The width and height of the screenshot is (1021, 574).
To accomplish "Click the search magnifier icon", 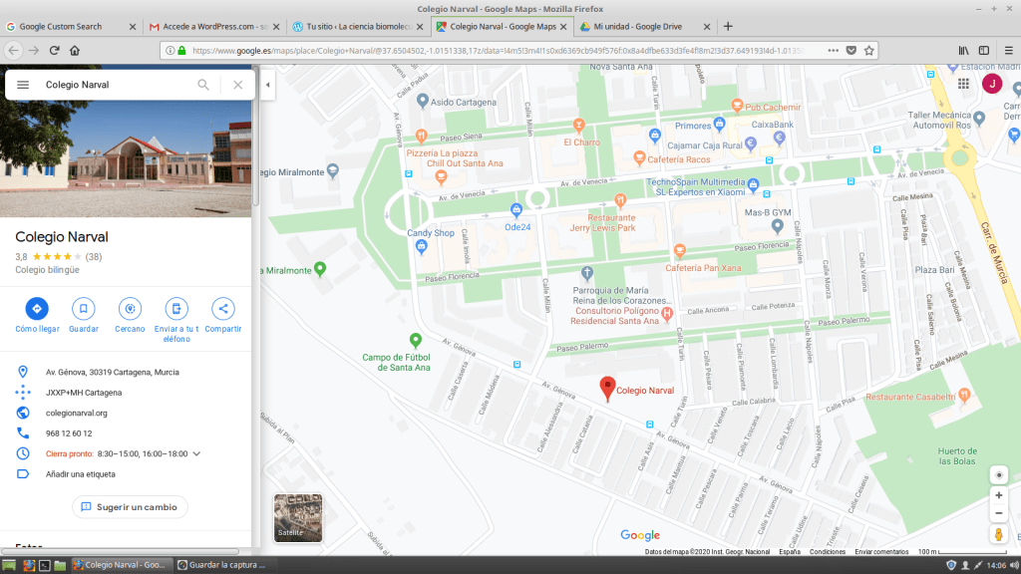I will pos(203,85).
